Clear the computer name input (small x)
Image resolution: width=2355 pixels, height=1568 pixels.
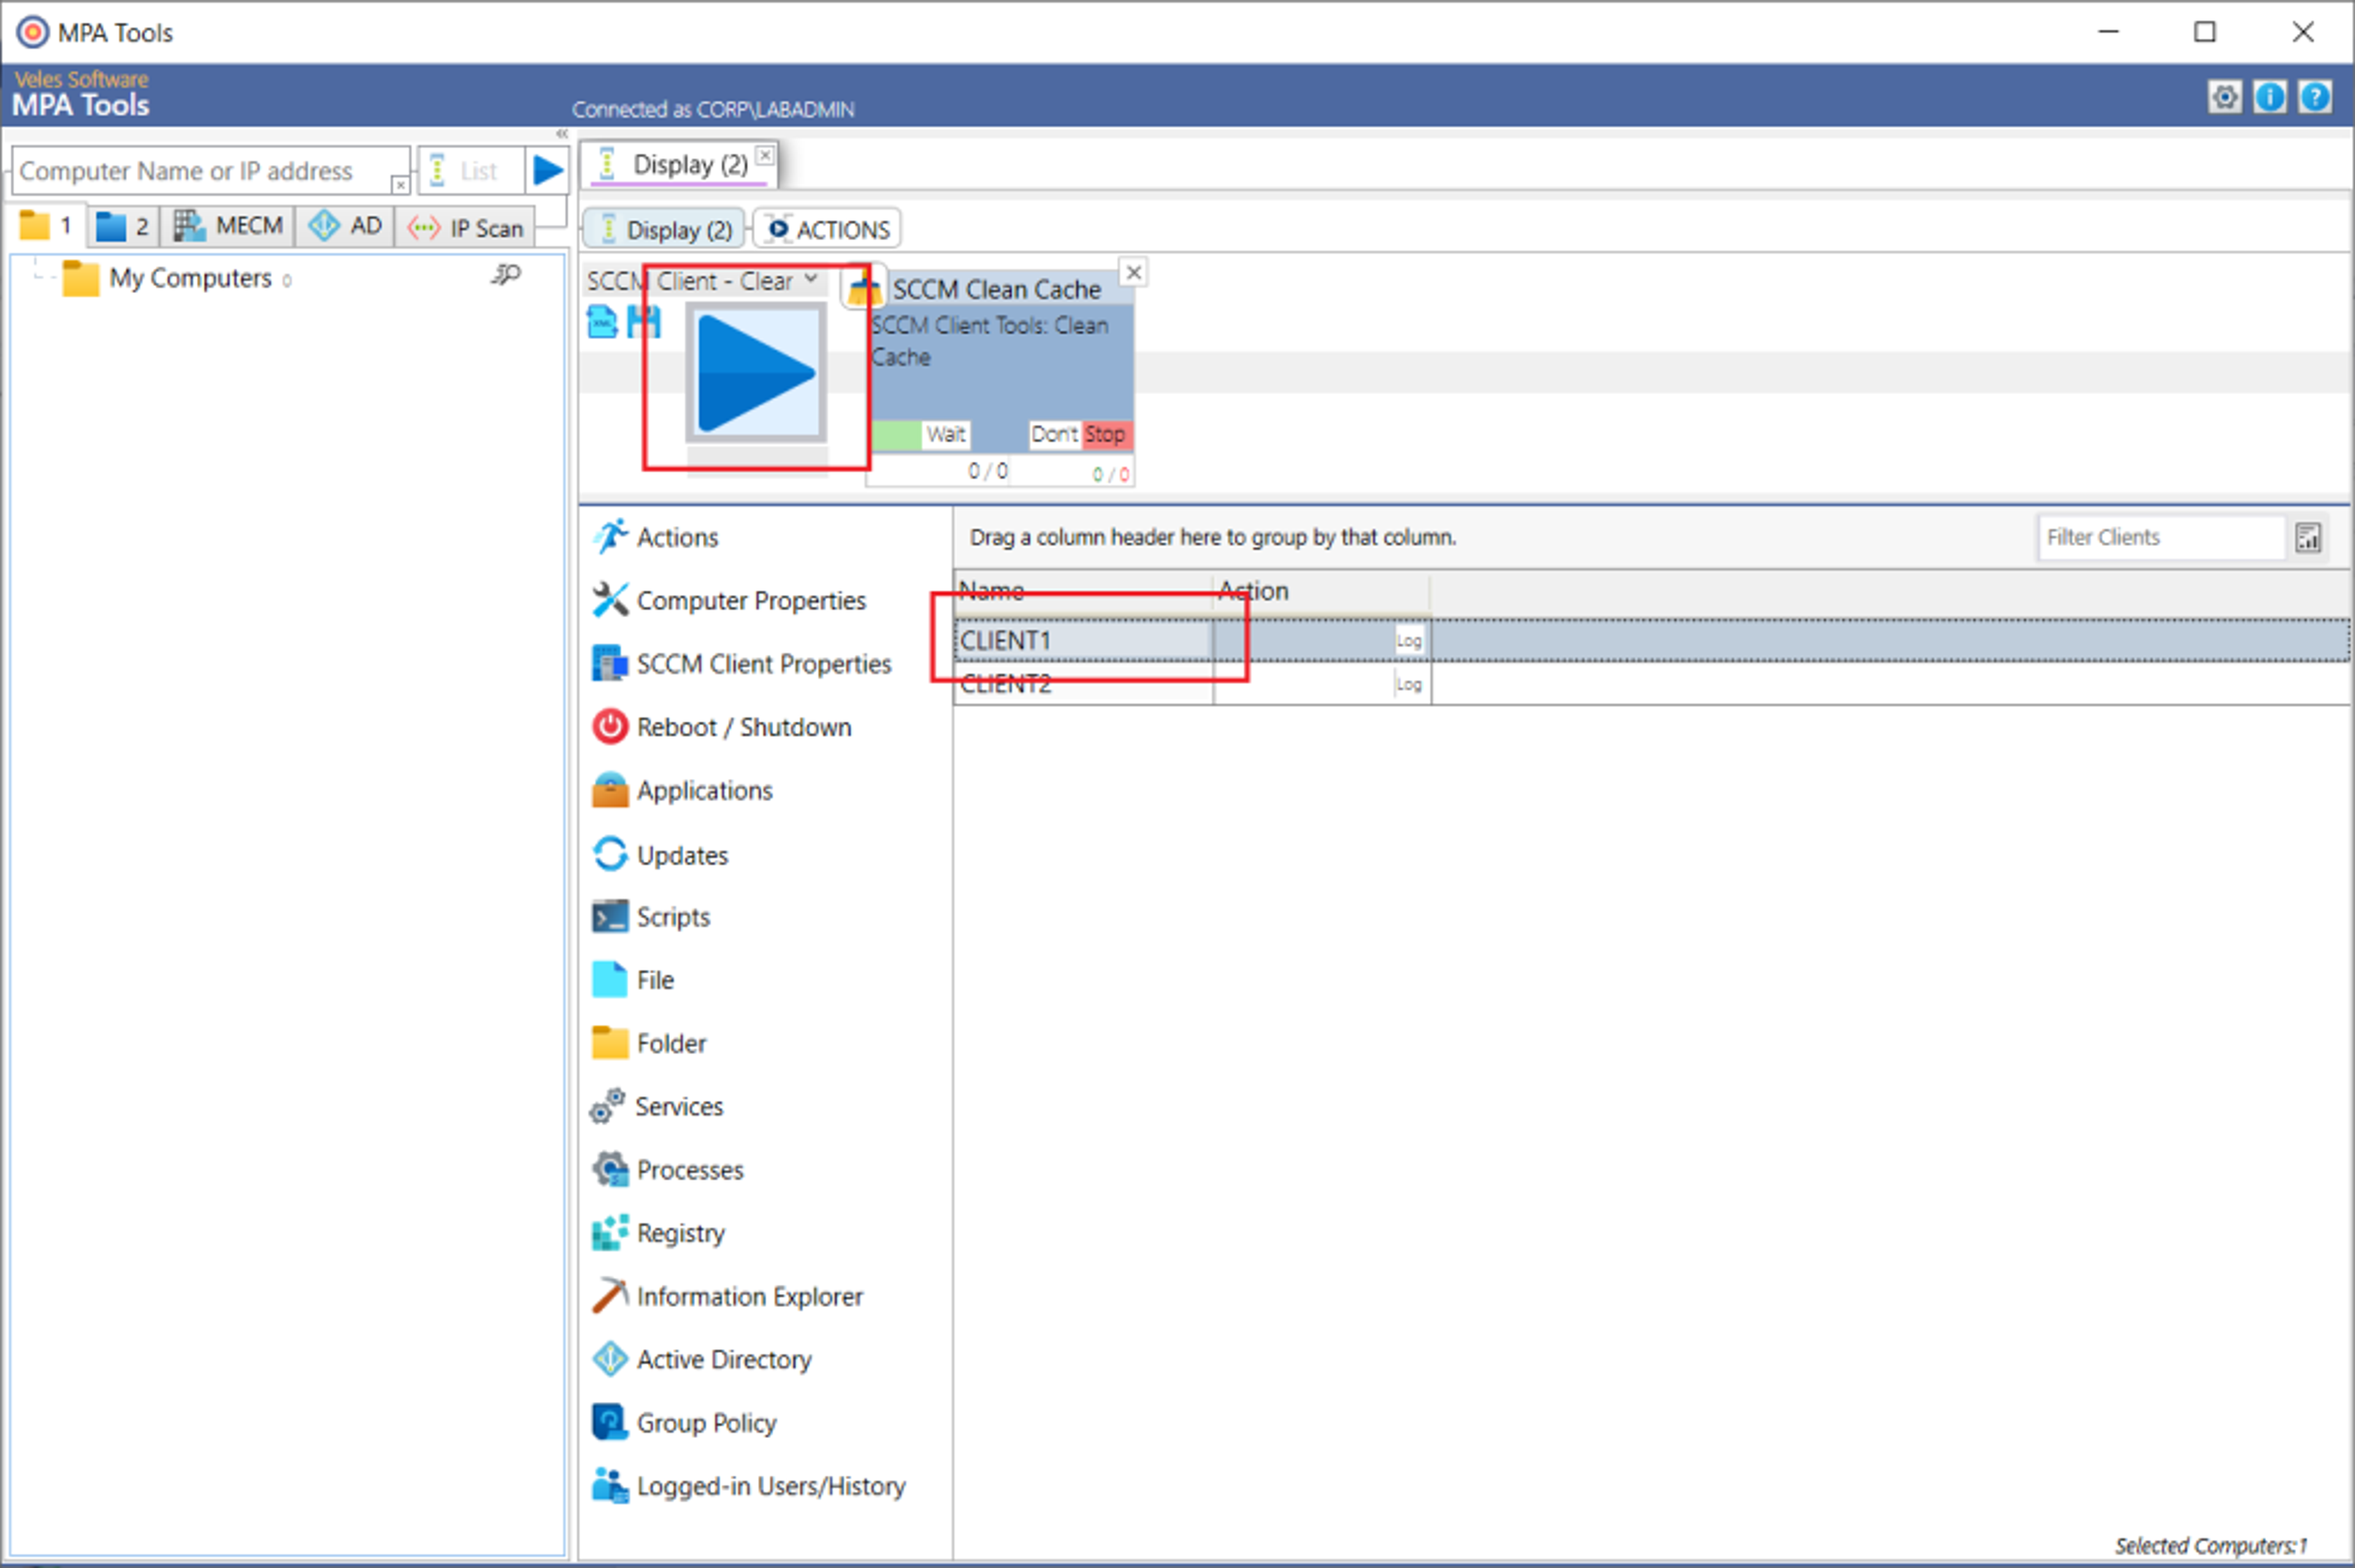[400, 185]
